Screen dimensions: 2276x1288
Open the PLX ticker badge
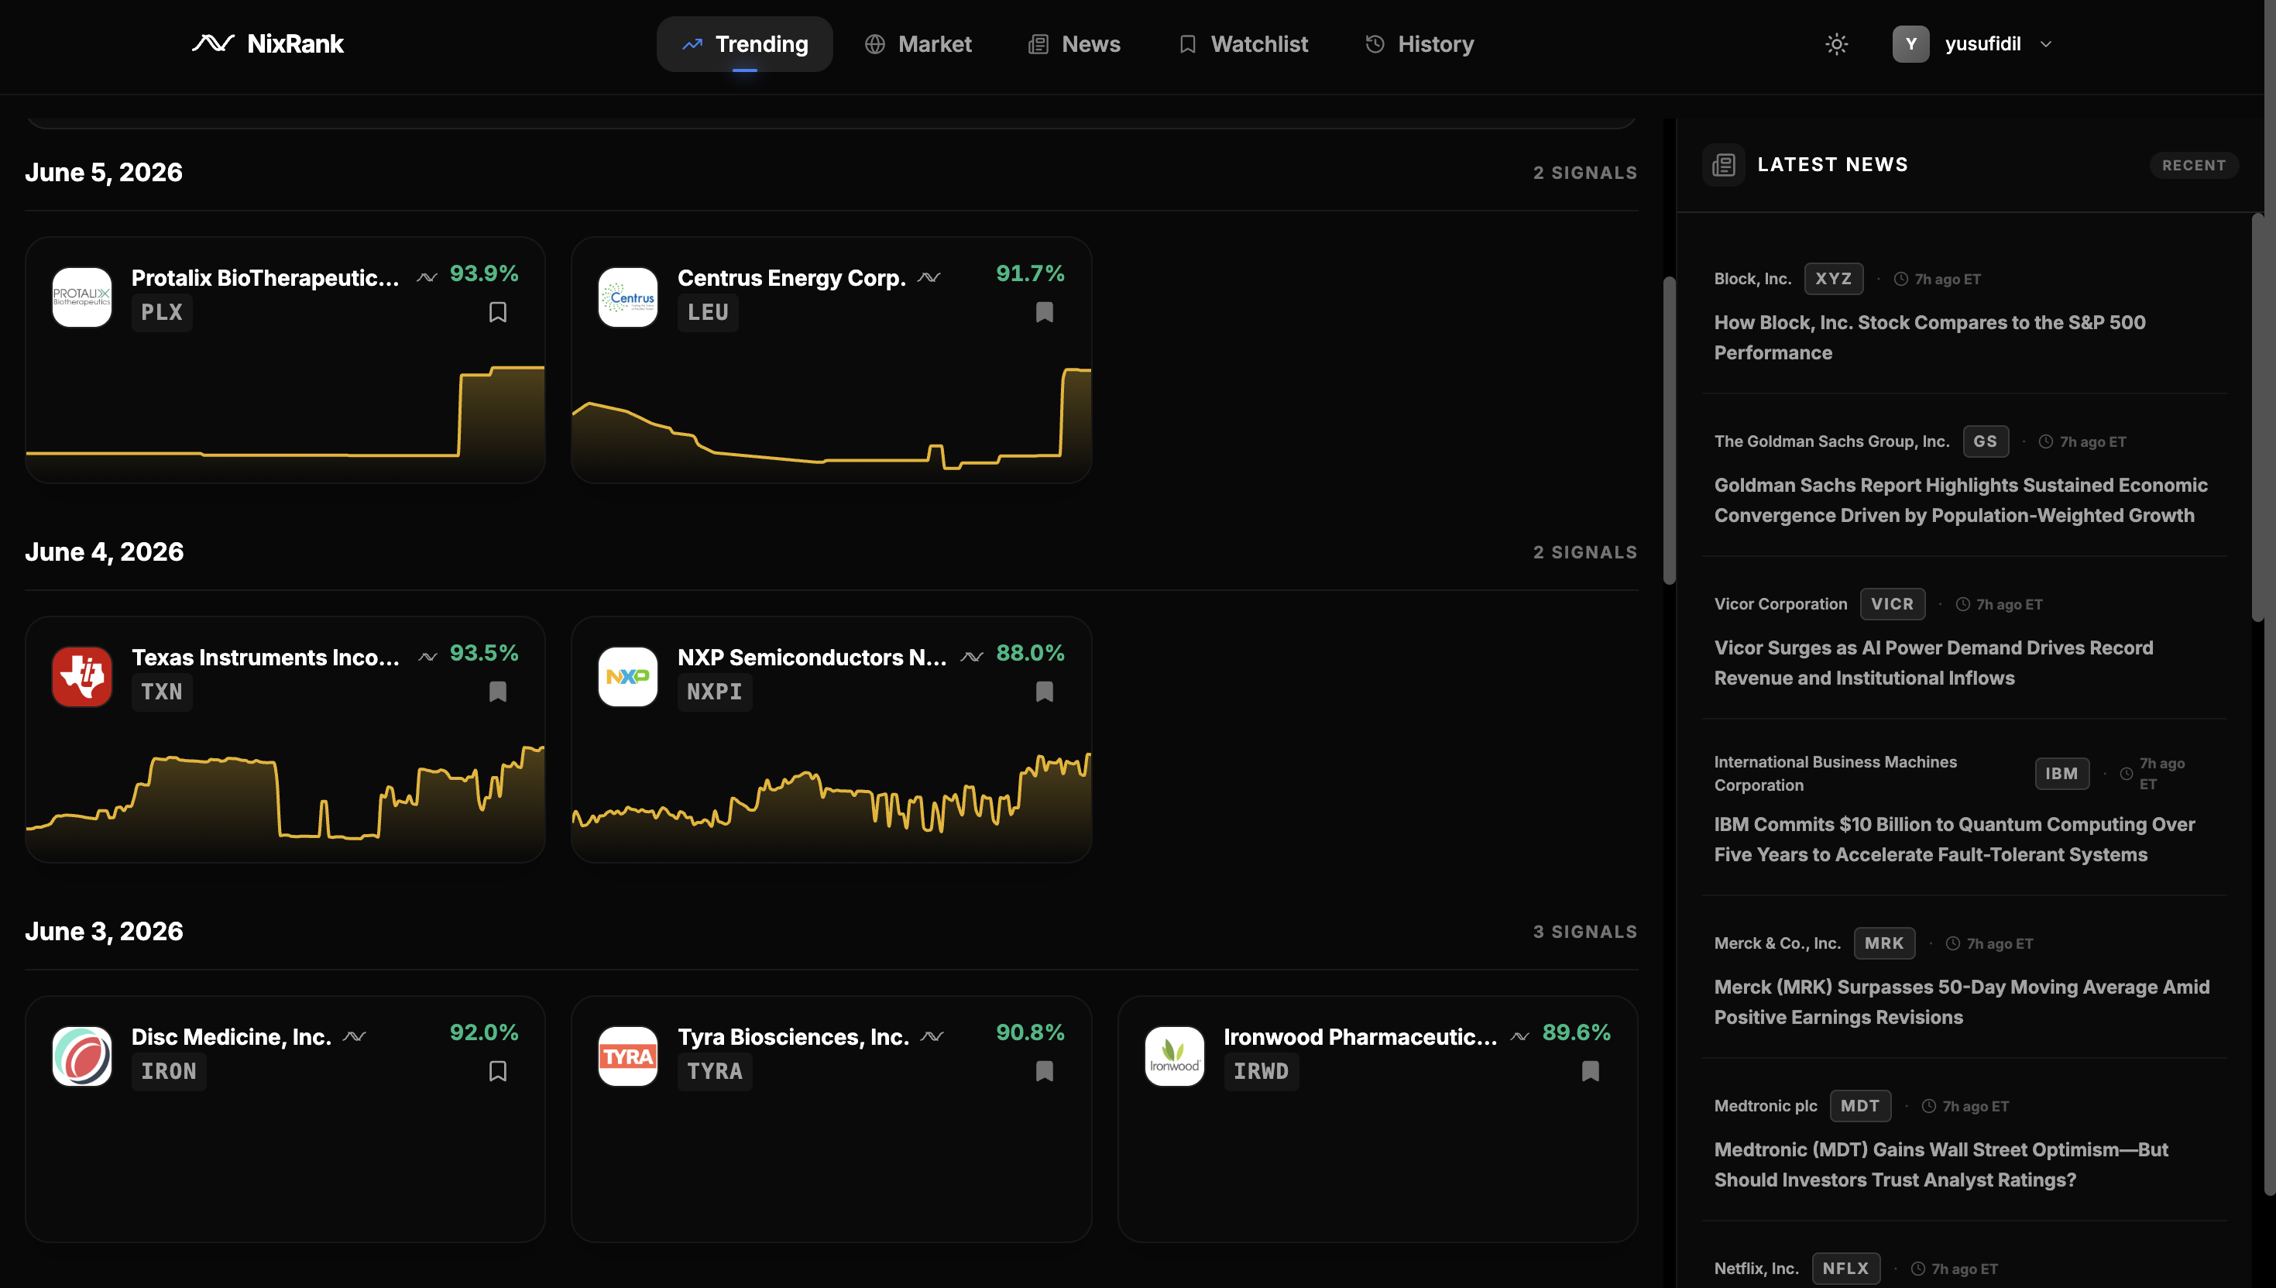point(162,313)
